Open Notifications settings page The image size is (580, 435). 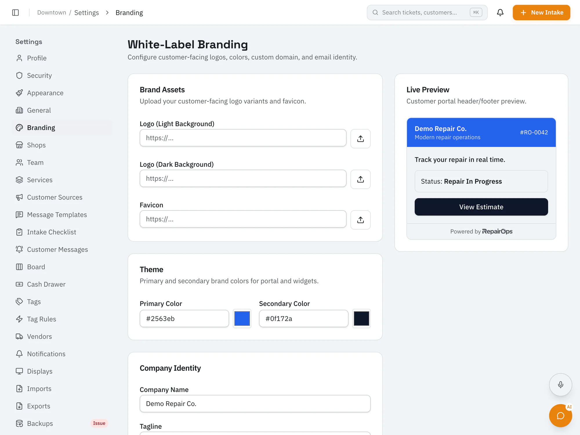click(62, 354)
